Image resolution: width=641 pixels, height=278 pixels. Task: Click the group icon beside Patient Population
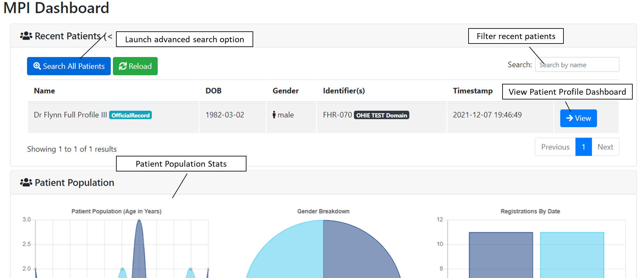pos(26,182)
